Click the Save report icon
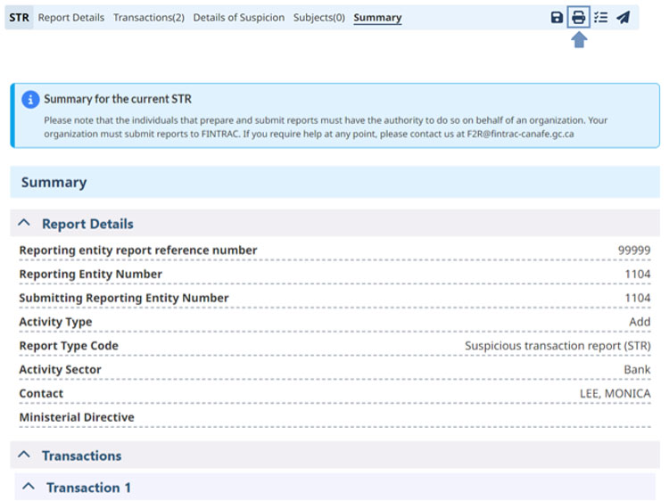Image resolution: width=669 pixels, height=501 pixels. [557, 18]
